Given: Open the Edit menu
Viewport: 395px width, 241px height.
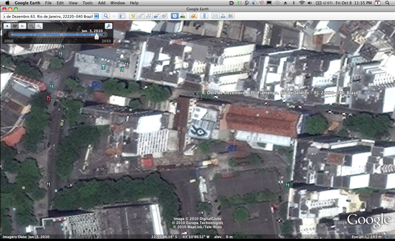Looking at the screenshot, I should pos(60,3).
